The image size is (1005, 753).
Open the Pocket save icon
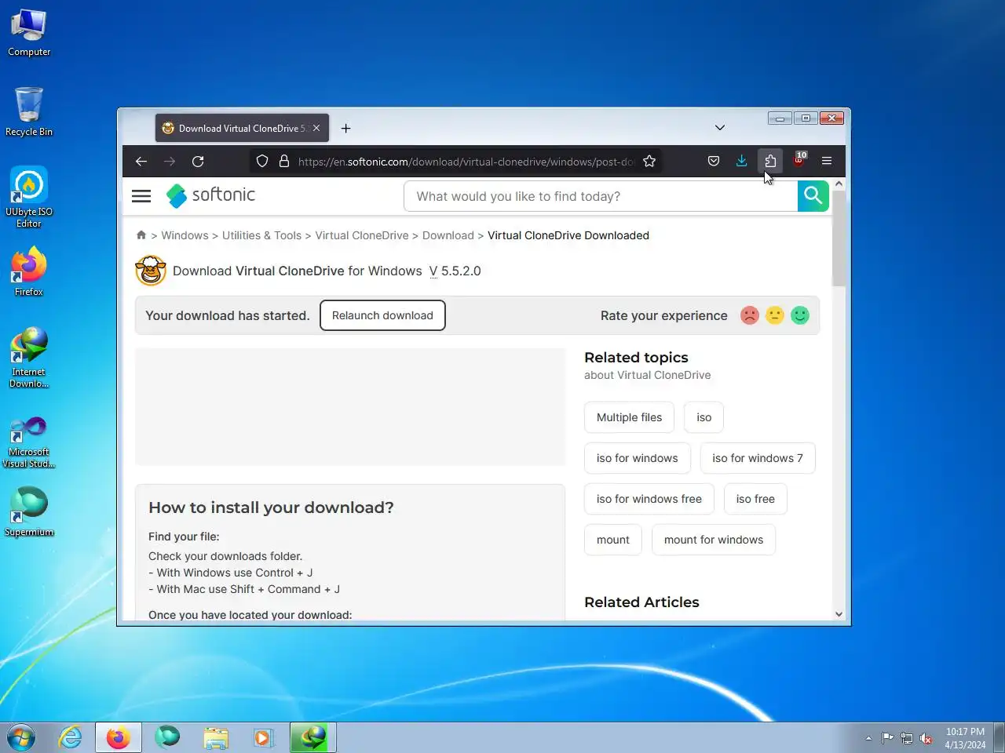(714, 162)
